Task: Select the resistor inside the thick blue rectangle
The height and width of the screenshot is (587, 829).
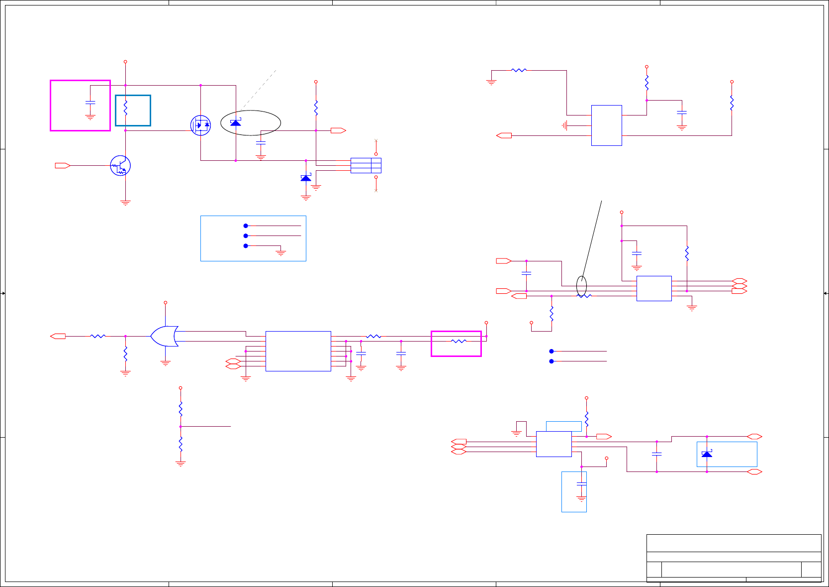Action: coord(125,108)
